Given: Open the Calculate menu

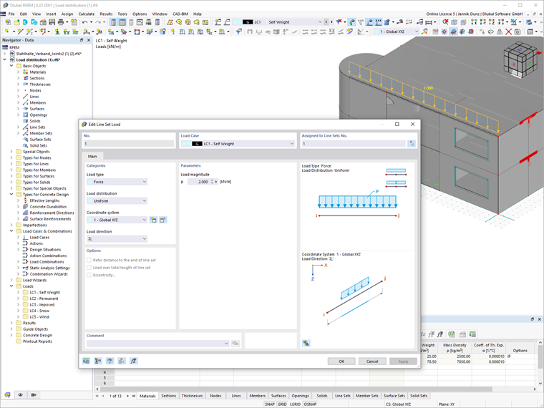Looking at the screenshot, I should click(x=87, y=14).
